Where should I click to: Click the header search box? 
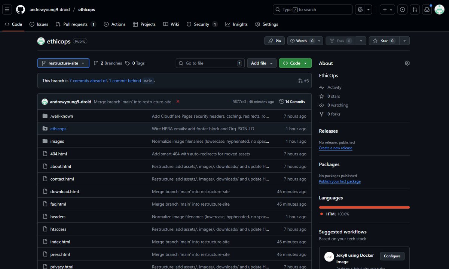click(x=313, y=9)
